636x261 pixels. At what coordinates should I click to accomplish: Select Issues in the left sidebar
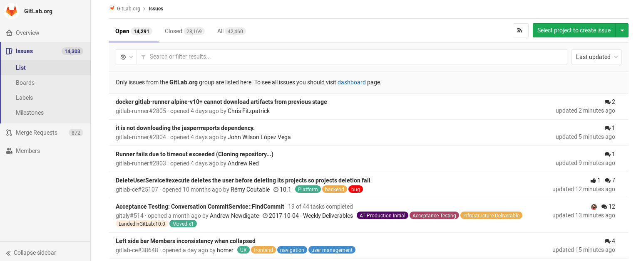24,51
